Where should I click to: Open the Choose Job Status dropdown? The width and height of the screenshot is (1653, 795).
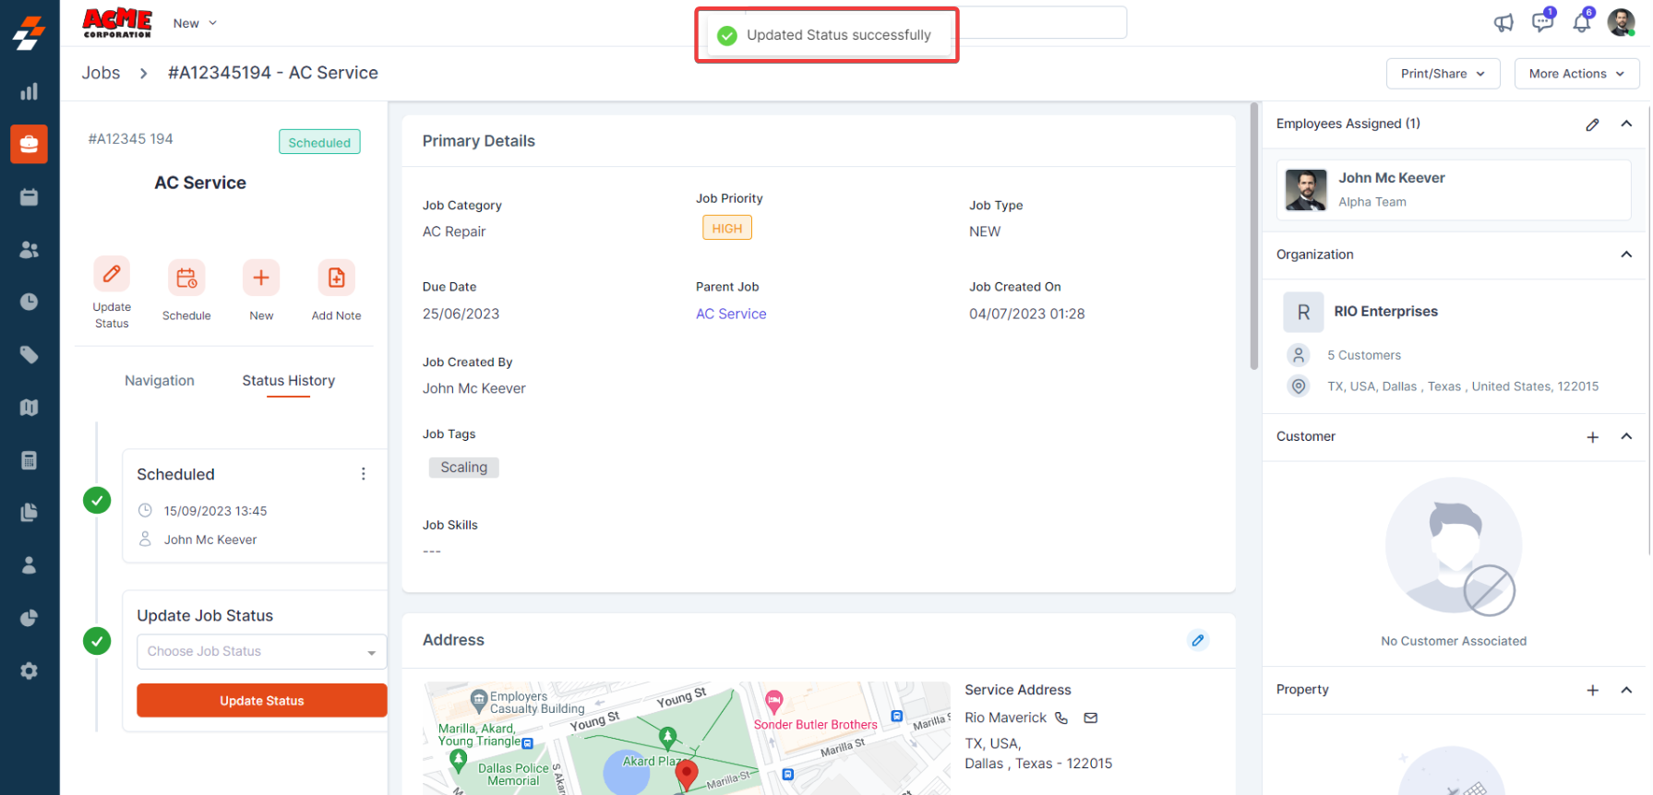click(261, 652)
